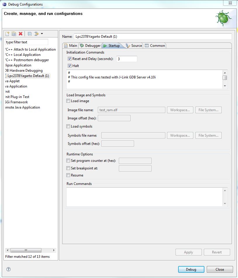Click the Image offset hex field
Screen dimensions: 238x278
[x=114, y=118]
